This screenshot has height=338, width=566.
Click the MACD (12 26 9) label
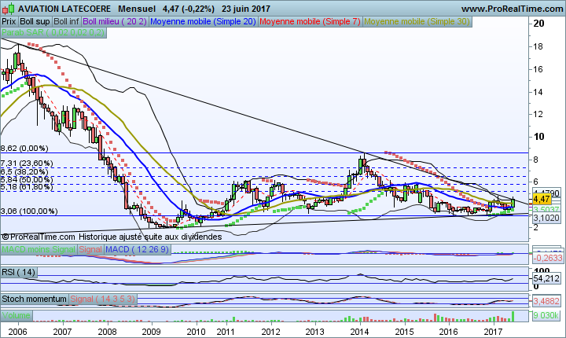click(x=138, y=249)
